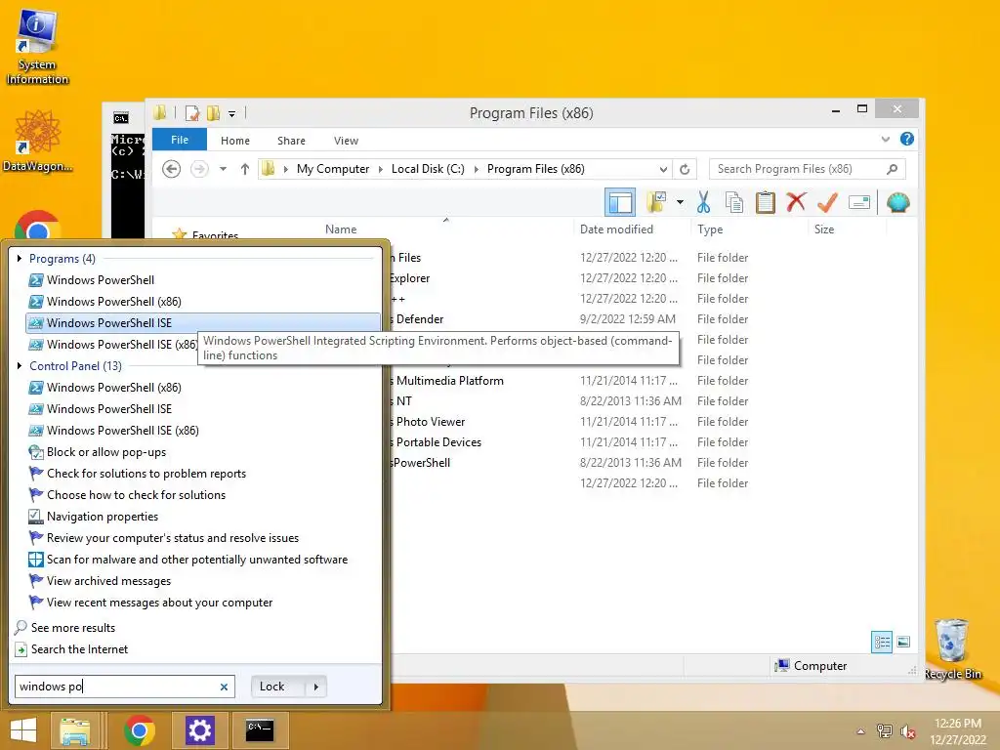1000x750 pixels.
Task: Click the Rename icon beside the checkmark
Action: [859, 203]
